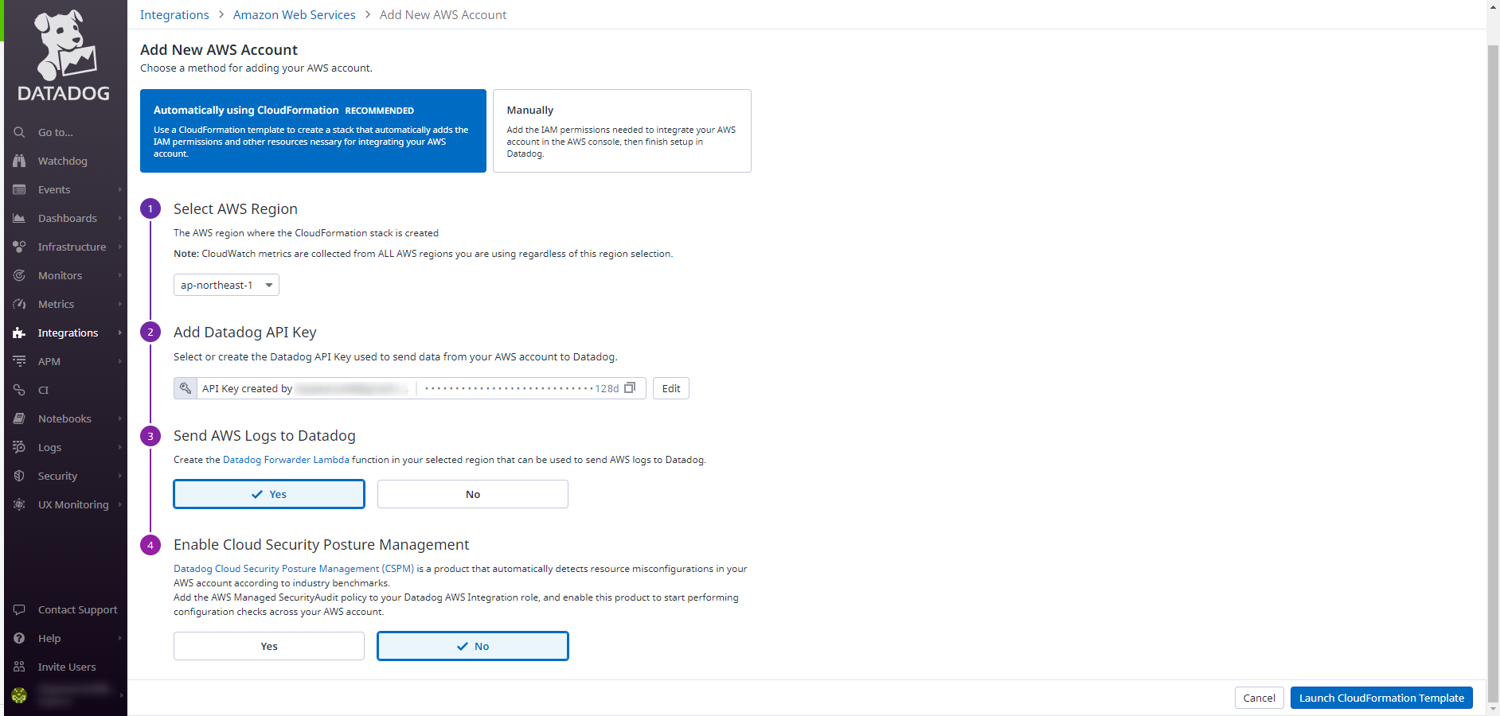The height and width of the screenshot is (716, 1500).
Task: Click the search magnifier icon beside Go to
Action: pos(19,132)
